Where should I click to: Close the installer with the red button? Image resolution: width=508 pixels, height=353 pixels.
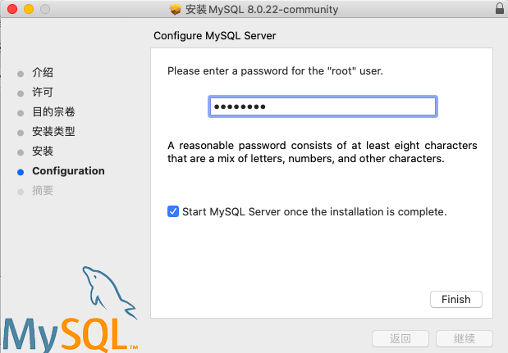[x=11, y=9]
